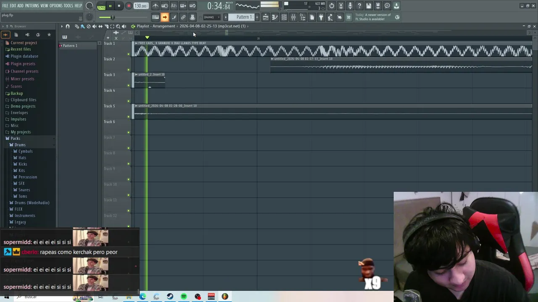This screenshot has width=538, height=302.
Task: Pause playback with the pause button
Action: [x=110, y=6]
